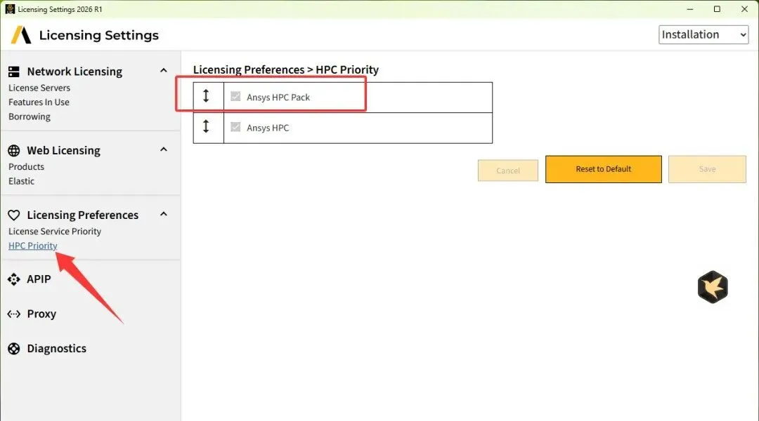Click the Web Licensing globe icon
The width and height of the screenshot is (759, 421).
[14, 150]
